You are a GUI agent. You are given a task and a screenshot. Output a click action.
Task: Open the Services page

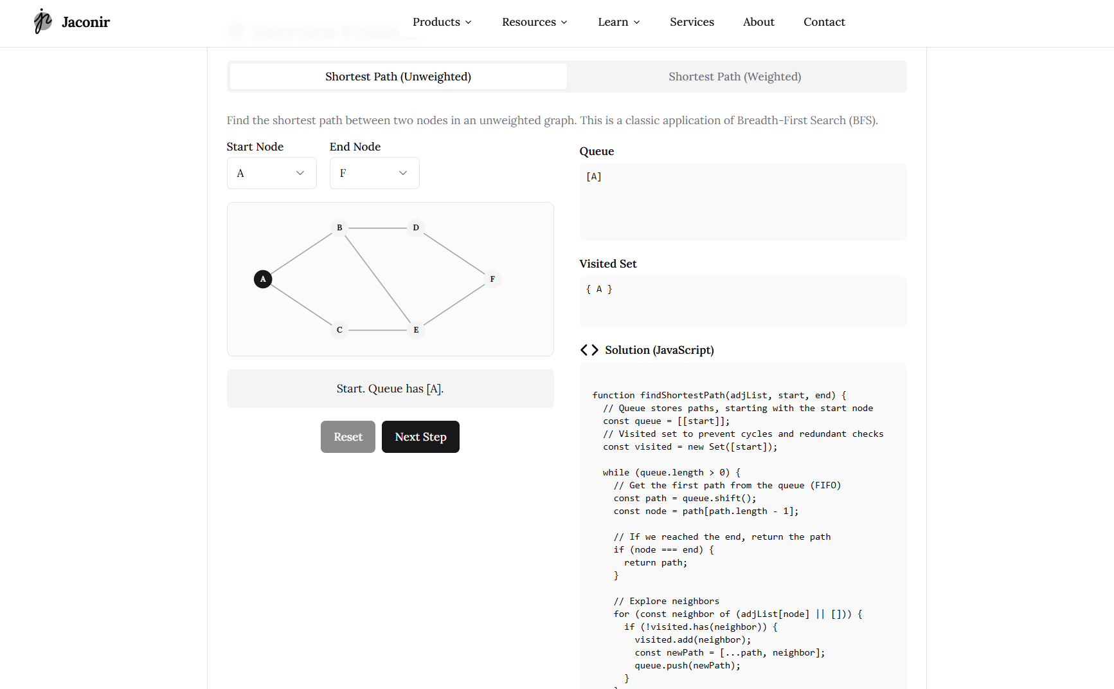(692, 22)
